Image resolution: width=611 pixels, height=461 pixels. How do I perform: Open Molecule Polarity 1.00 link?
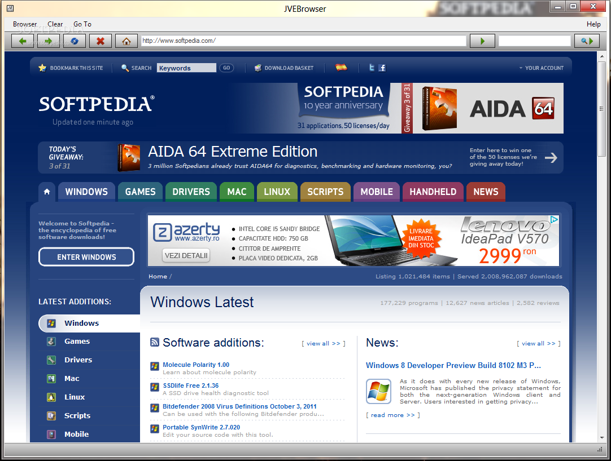196,365
